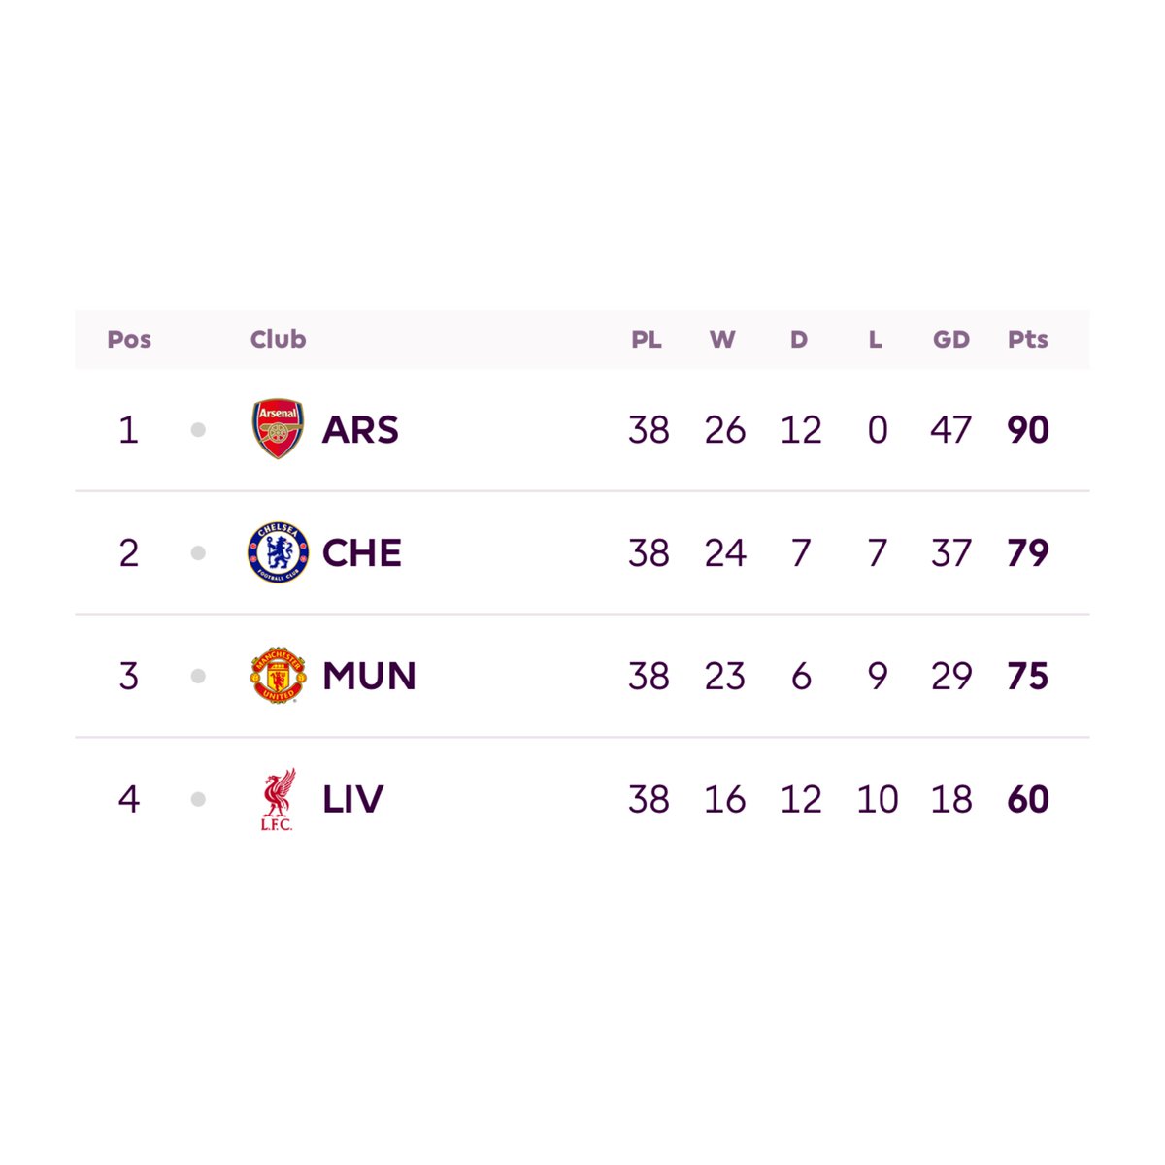
Task: Select the grey dot beside Chelsea
Action: coord(198,552)
